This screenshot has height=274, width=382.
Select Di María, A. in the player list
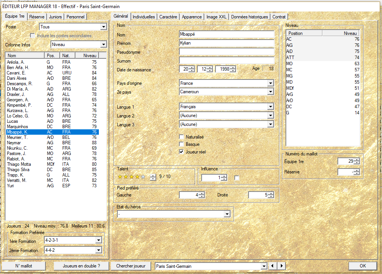click(x=52, y=89)
